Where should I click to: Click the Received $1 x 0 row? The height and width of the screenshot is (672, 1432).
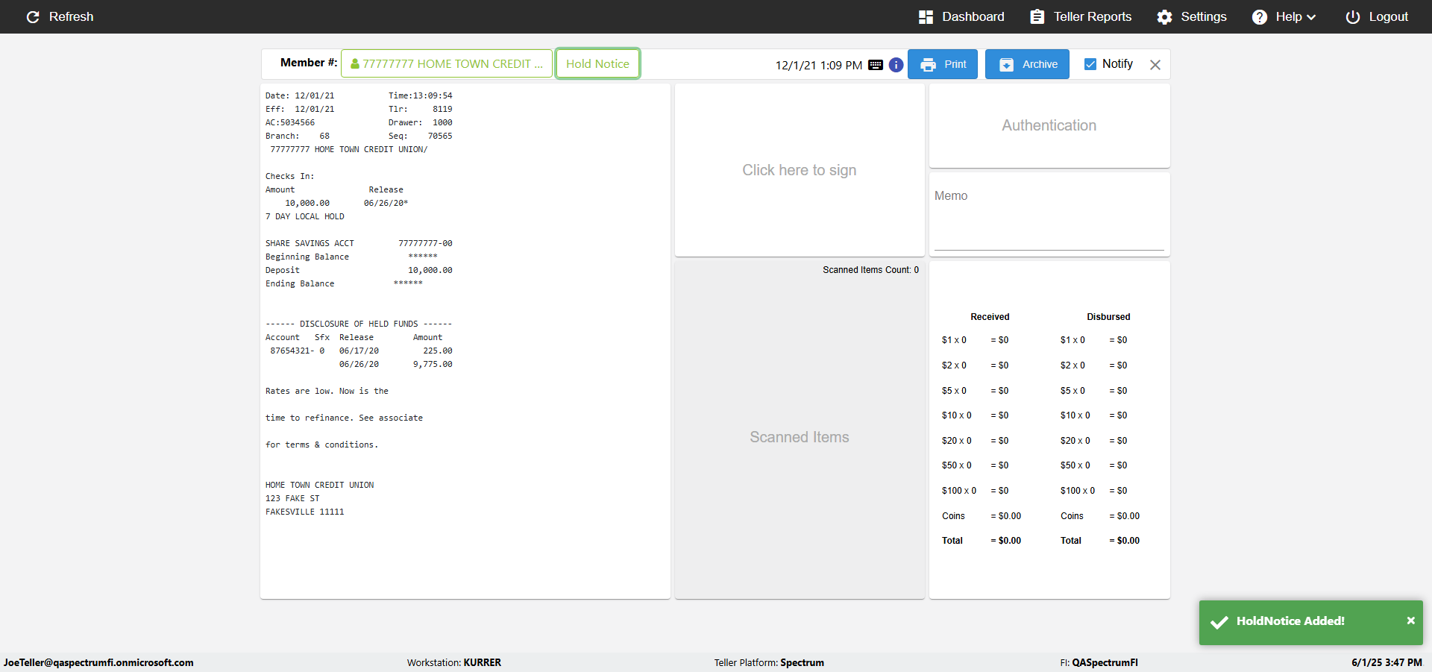click(x=975, y=340)
